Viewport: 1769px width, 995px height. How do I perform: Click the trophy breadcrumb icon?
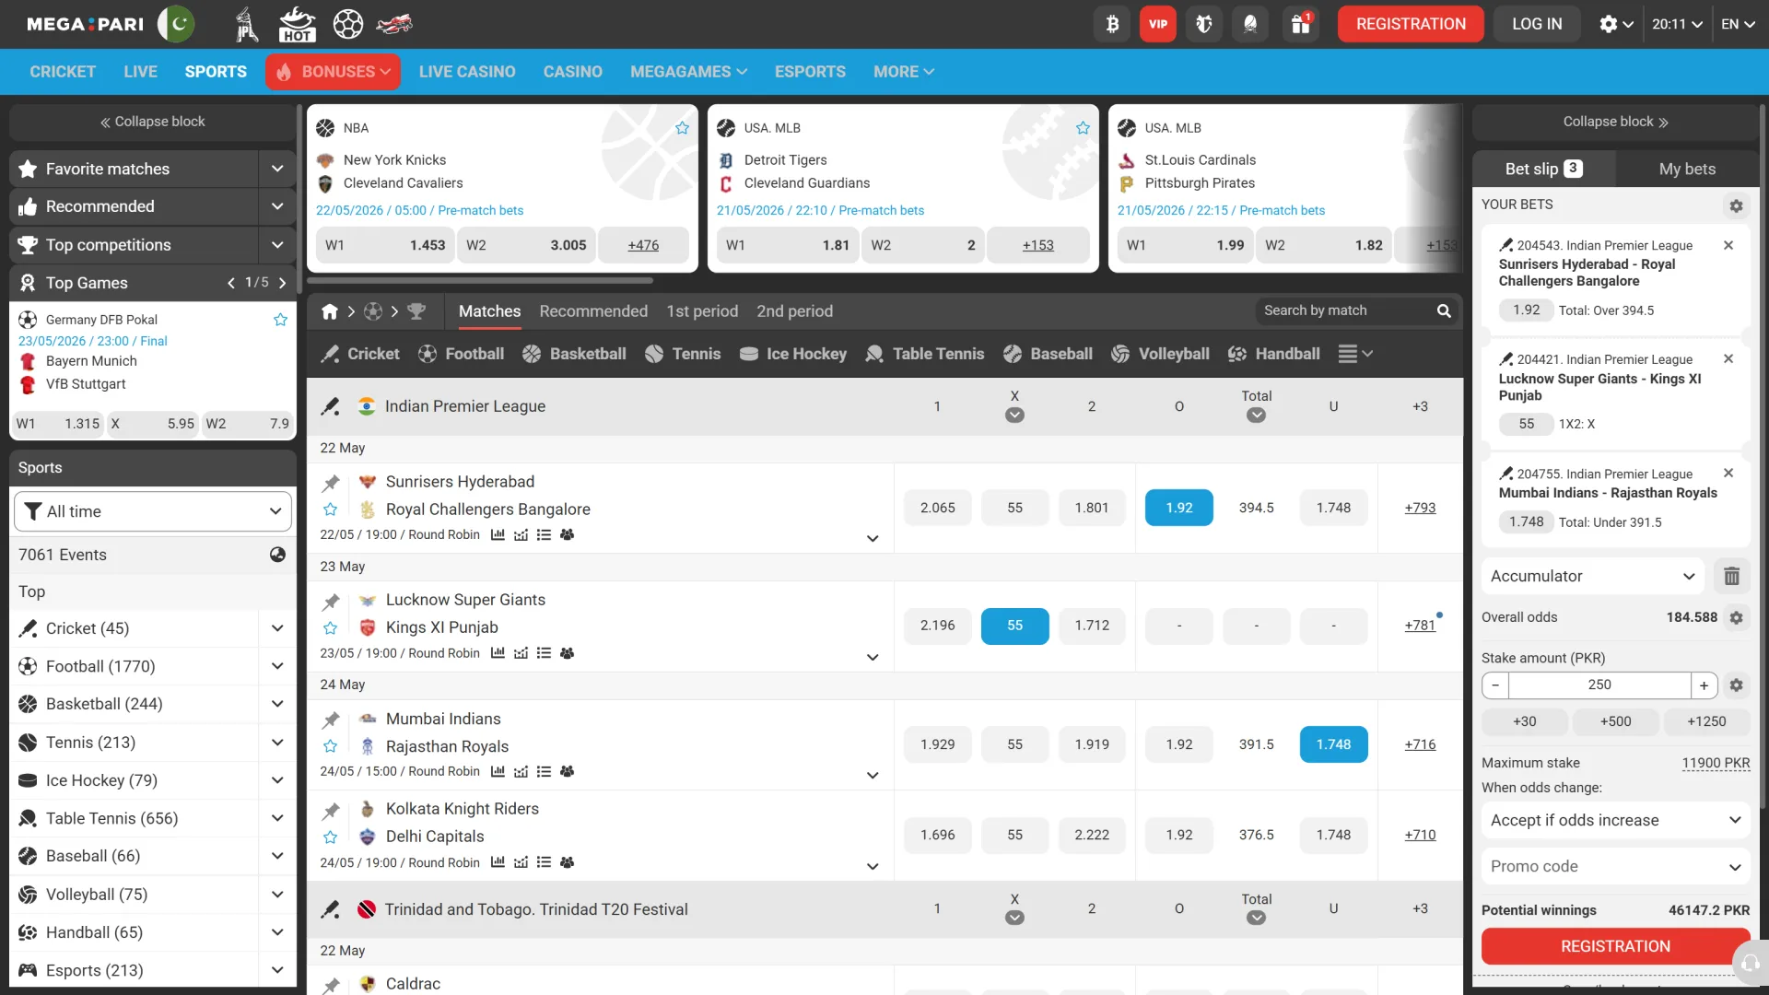[416, 311]
